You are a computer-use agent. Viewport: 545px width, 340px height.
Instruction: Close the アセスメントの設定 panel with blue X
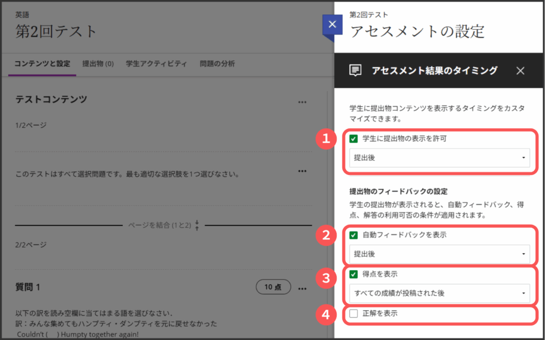click(x=333, y=24)
